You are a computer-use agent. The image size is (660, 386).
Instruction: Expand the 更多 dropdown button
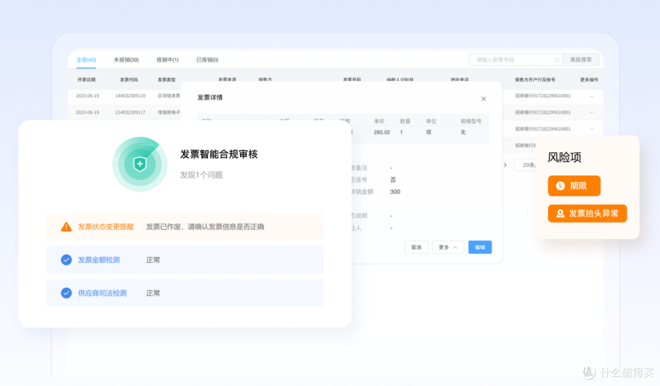pos(448,247)
